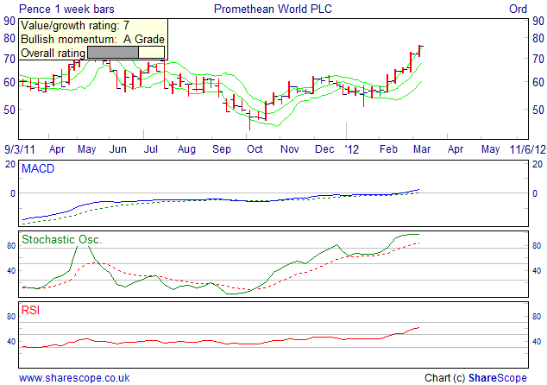Image resolution: width=547 pixels, height=385 pixels.
Task: Click the 'Ord' share class label
Action: coord(518,9)
